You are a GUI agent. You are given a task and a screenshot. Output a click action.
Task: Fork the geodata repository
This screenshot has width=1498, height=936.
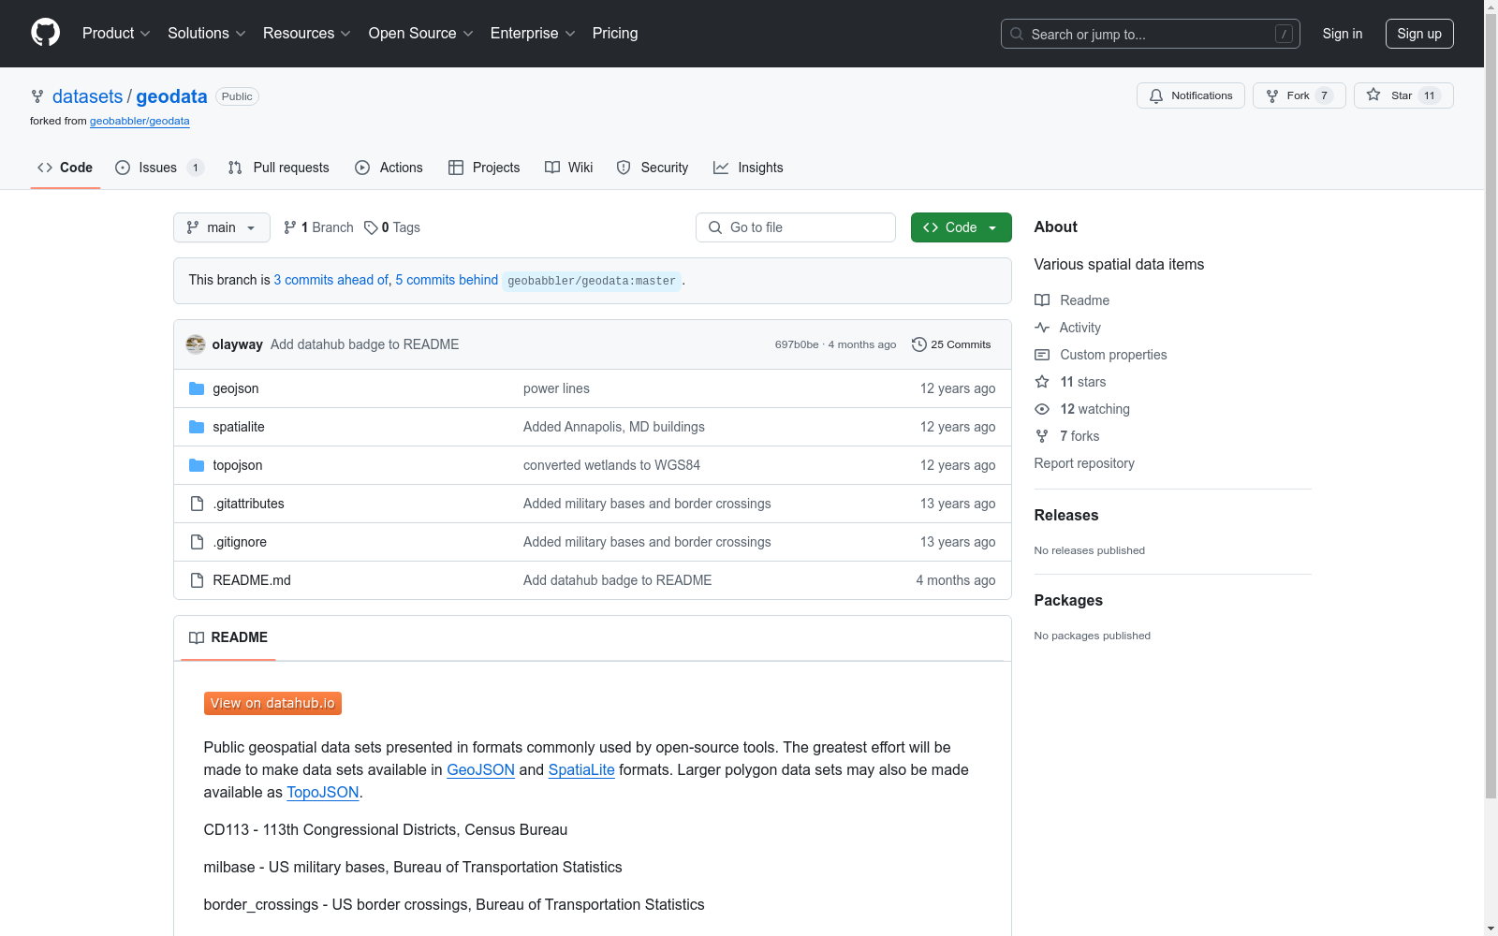(1299, 95)
